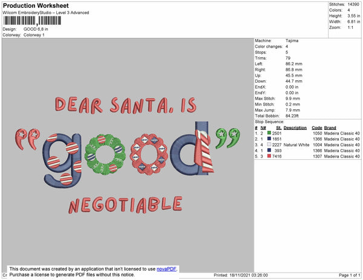Click the "Color changes:" label
The height and width of the screenshot is (280, 363).
pos(269,46)
